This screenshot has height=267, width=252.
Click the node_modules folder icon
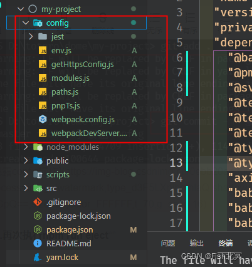tap(38, 147)
